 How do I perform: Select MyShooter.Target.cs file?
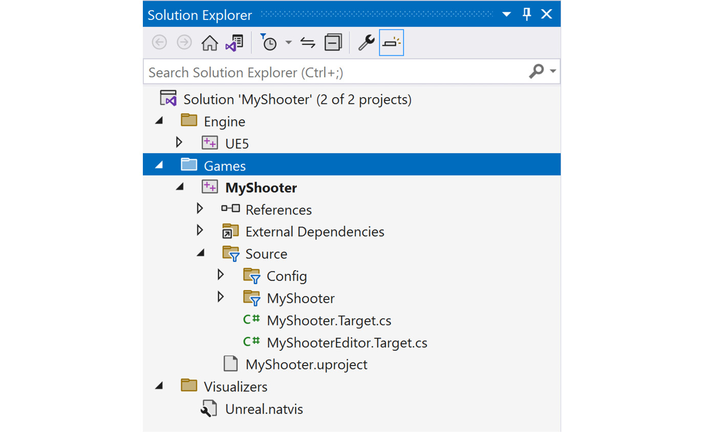point(329,321)
